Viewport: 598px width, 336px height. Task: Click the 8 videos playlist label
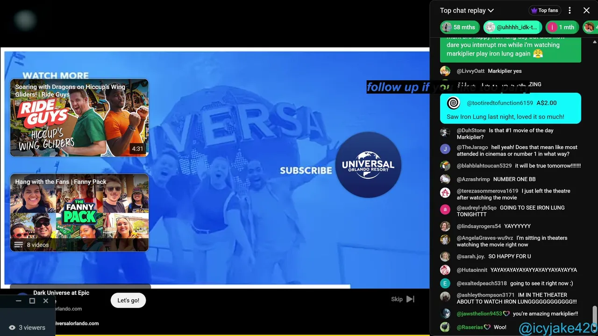pyautogui.click(x=38, y=245)
